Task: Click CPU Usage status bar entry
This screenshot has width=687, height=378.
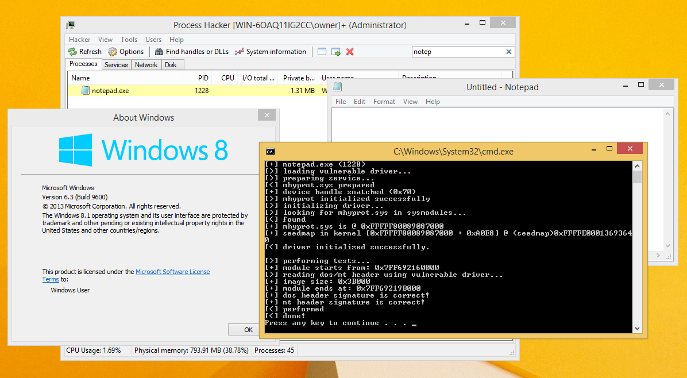Action: 93,350
